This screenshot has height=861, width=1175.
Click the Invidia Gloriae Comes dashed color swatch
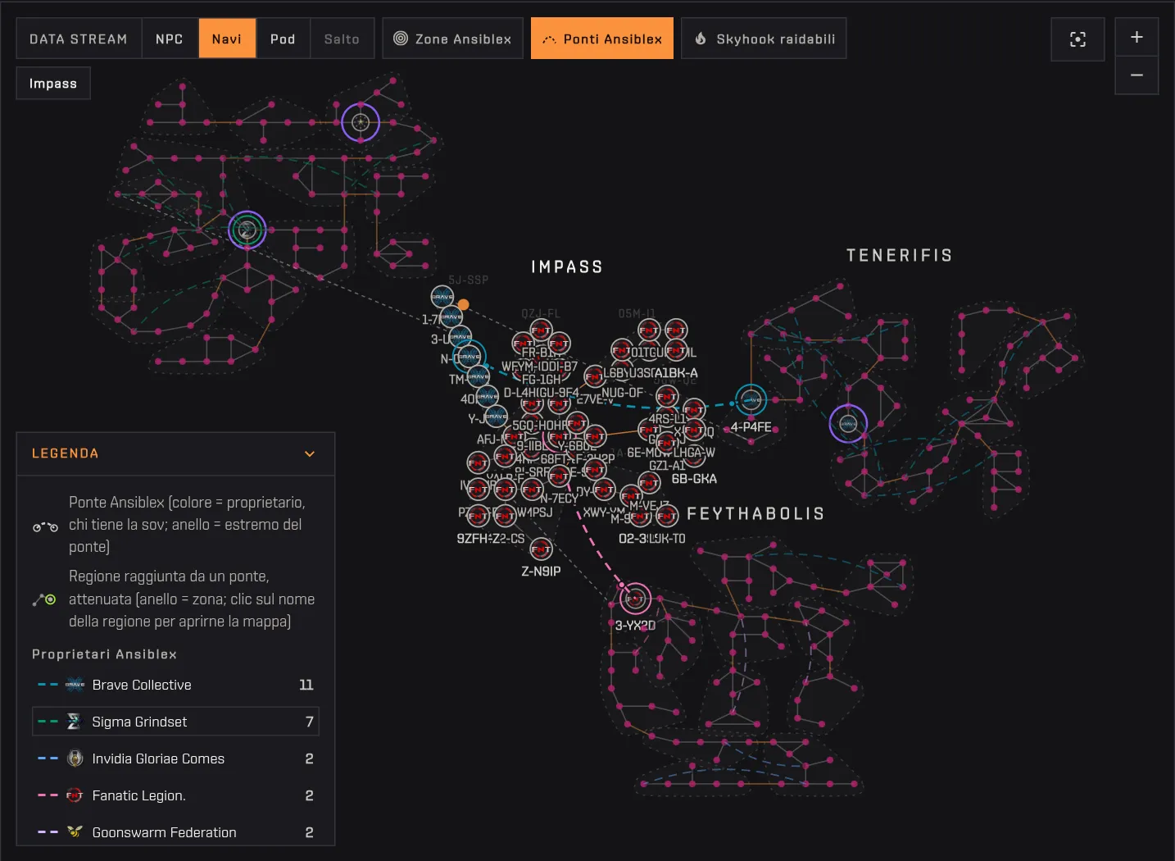[x=48, y=758]
